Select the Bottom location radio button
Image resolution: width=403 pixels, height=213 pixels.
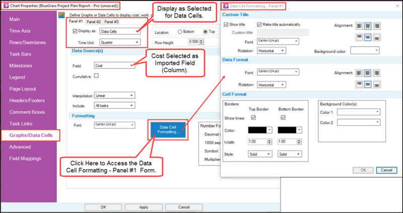180,32
